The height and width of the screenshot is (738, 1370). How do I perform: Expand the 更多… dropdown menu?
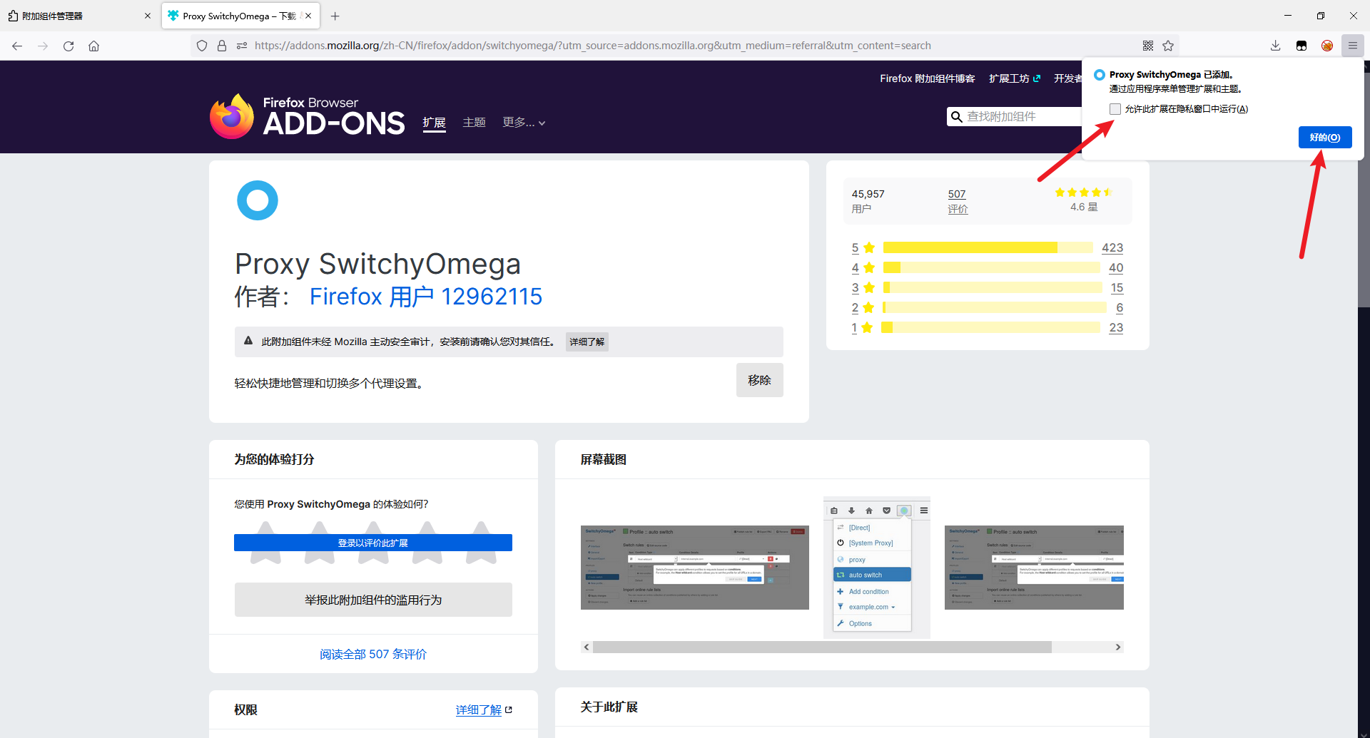coord(524,123)
